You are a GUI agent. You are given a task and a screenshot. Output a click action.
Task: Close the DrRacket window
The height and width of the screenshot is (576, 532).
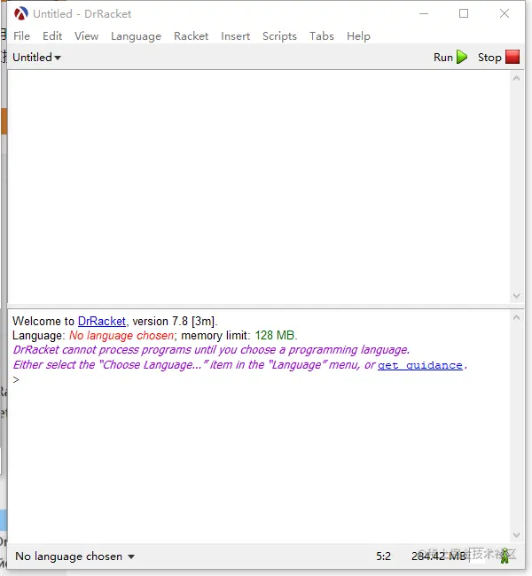(505, 13)
